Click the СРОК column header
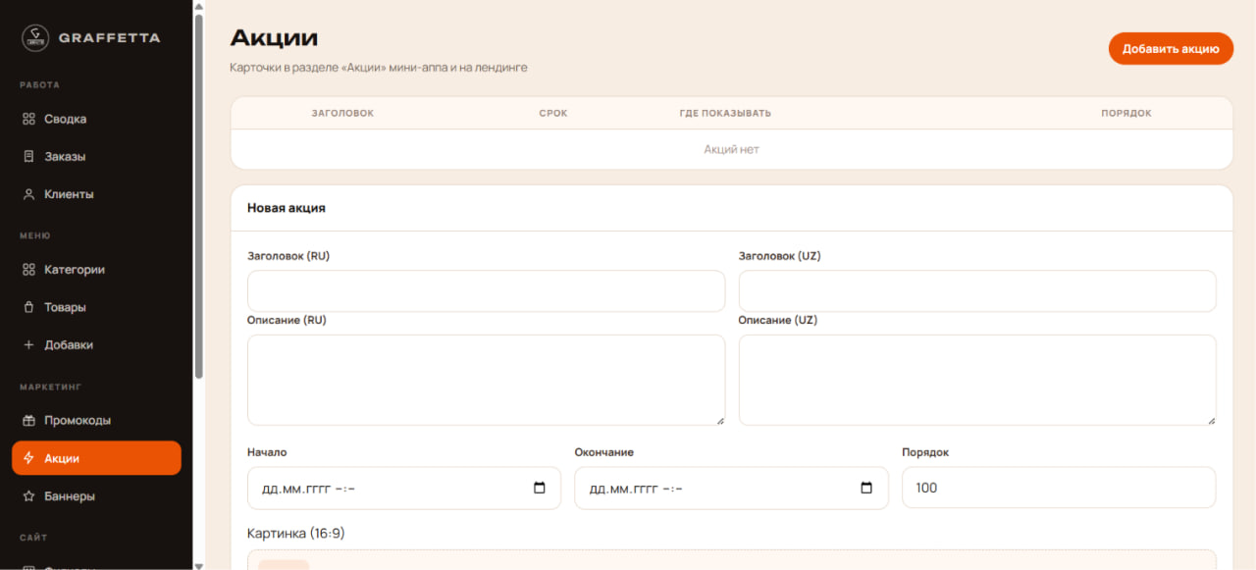Image resolution: width=1256 pixels, height=570 pixels. click(553, 113)
